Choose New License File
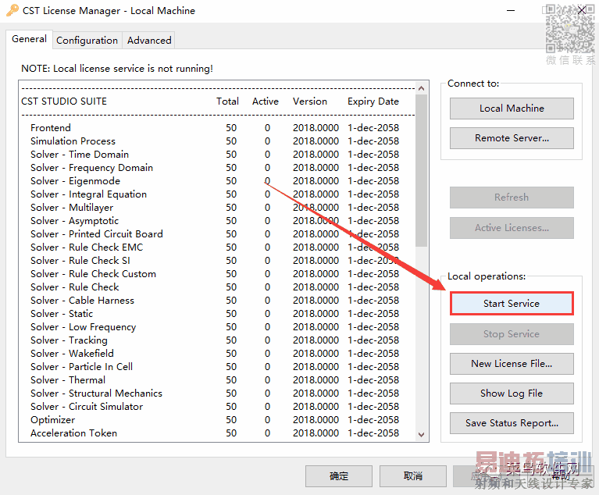The width and height of the screenshot is (599, 495). click(512, 364)
